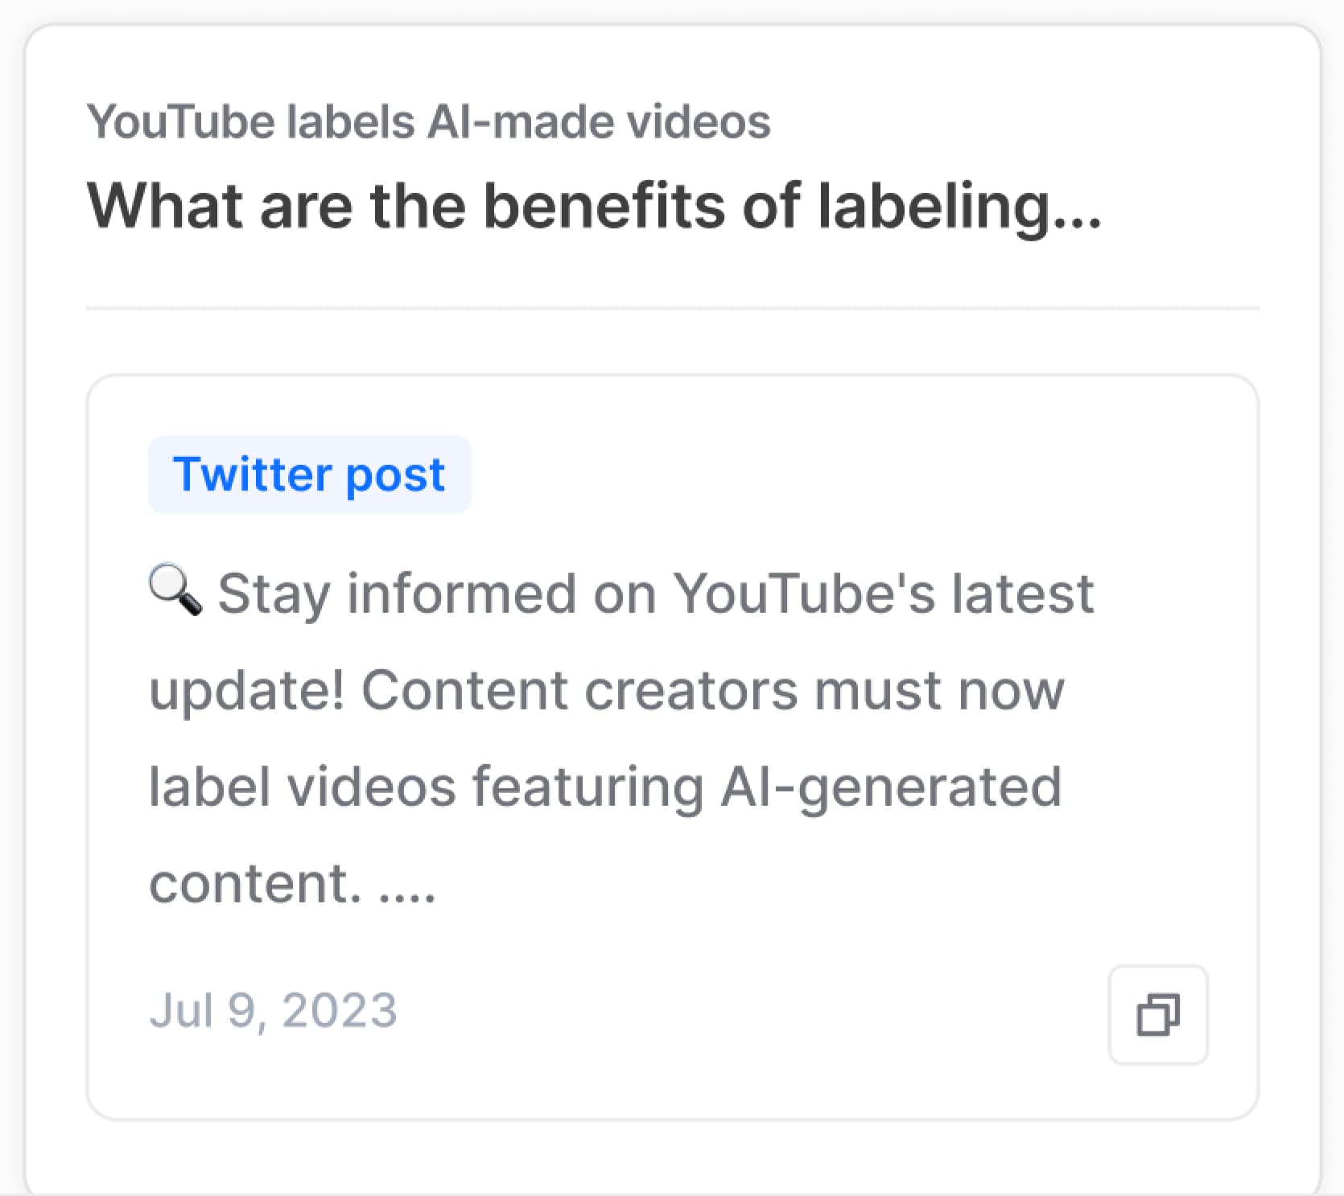This screenshot has height=1196, width=1344.
Task: Select the Jul 9, 2023 date
Action: (274, 1010)
